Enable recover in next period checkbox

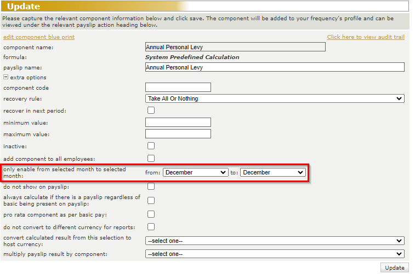point(151,110)
